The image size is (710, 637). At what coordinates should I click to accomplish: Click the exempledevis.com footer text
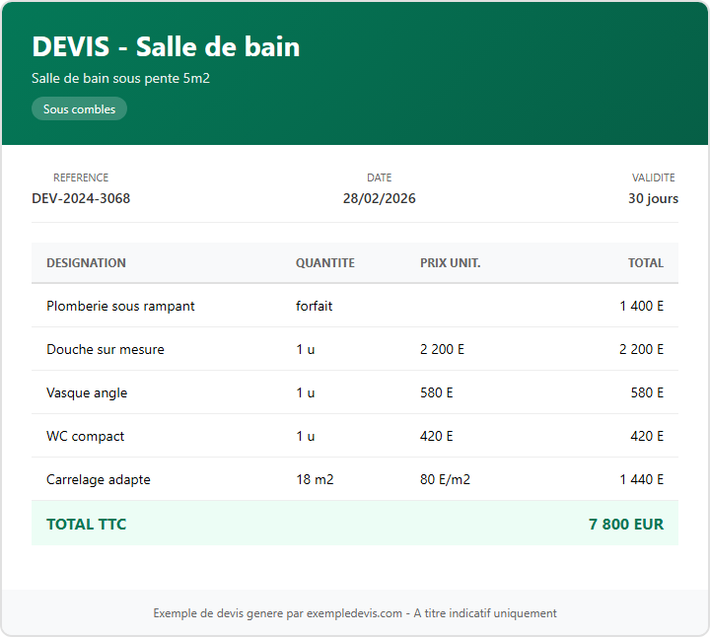click(354, 613)
